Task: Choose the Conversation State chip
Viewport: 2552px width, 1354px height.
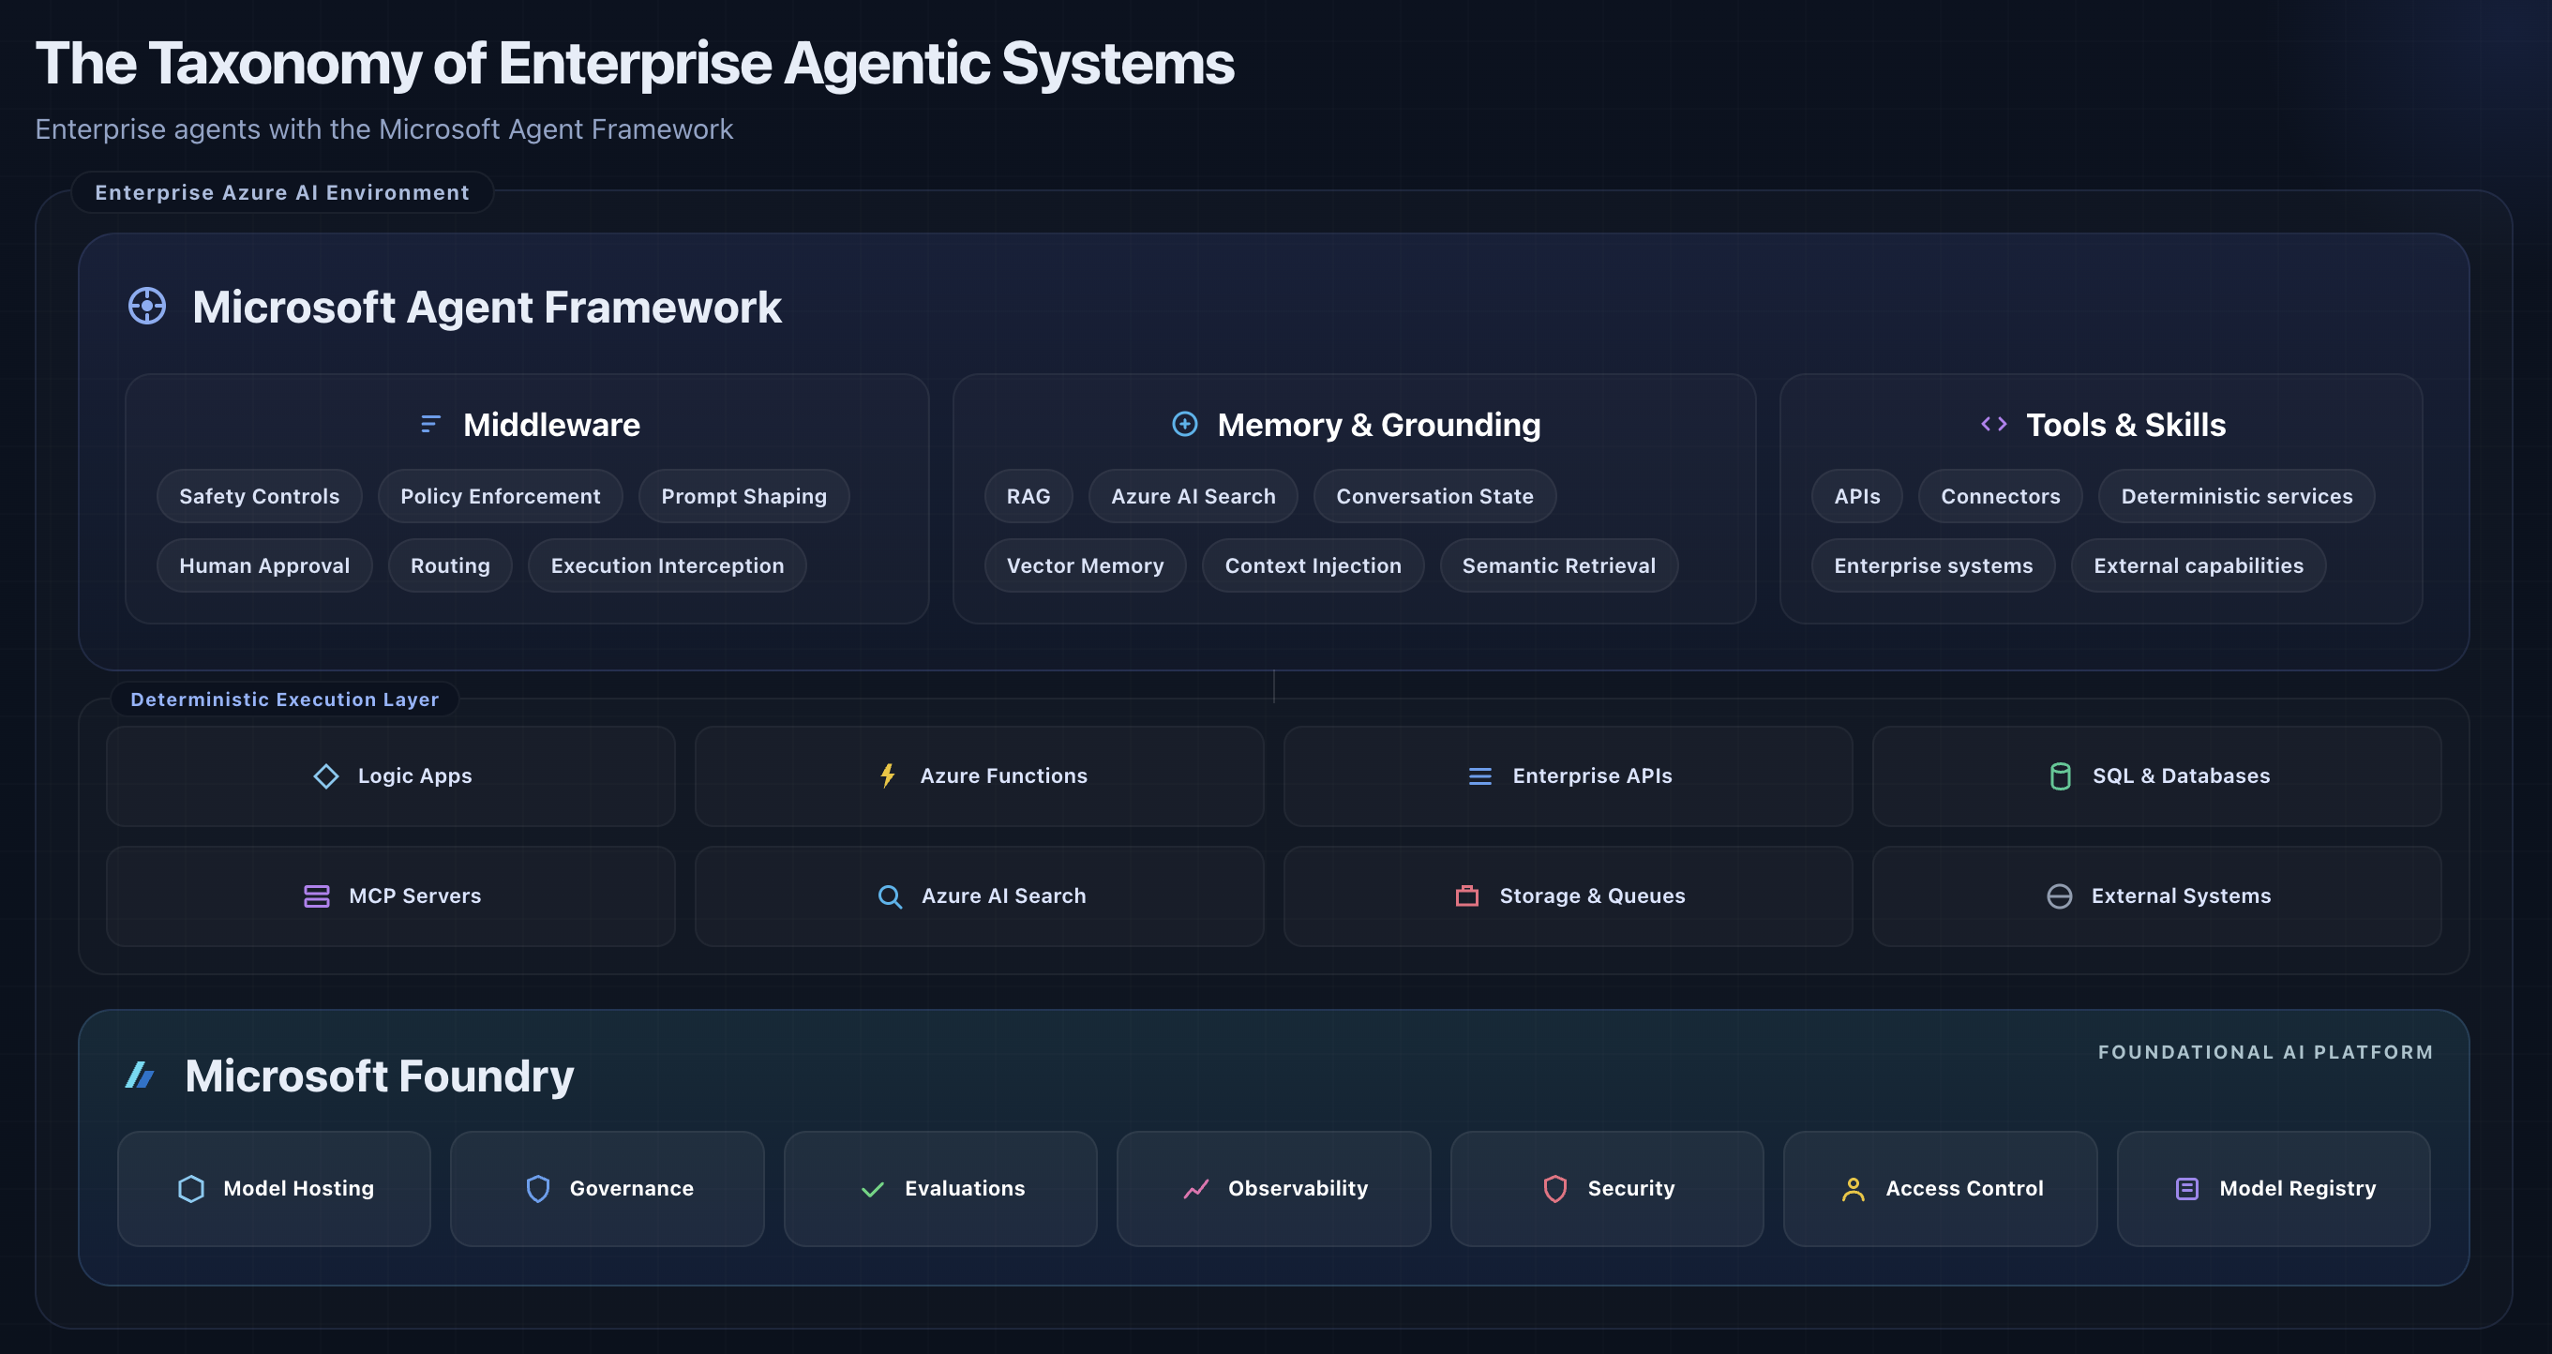Action: tap(1435, 496)
